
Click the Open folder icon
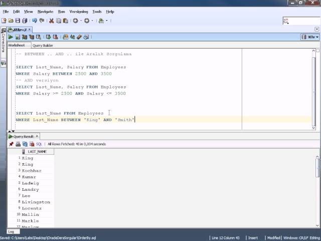[x=11, y=21]
